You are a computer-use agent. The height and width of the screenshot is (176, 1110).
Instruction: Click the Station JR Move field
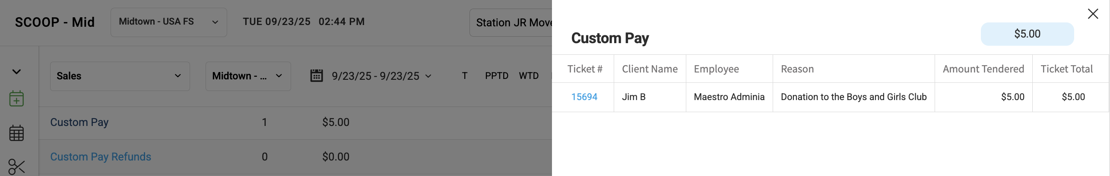pyautogui.click(x=511, y=22)
